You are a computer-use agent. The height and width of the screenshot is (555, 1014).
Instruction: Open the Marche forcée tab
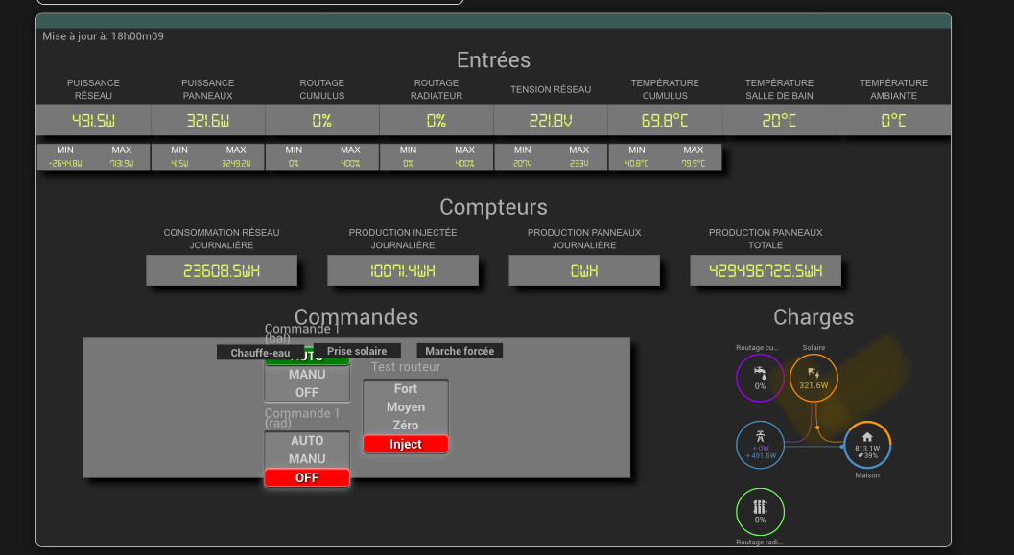460,351
